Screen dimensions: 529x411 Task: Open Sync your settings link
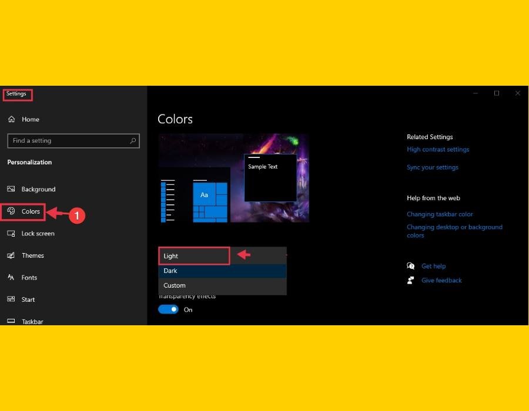pos(433,167)
